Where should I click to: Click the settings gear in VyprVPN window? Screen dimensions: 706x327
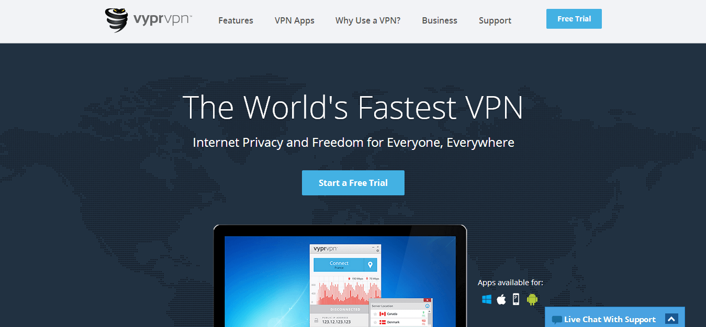(377, 251)
